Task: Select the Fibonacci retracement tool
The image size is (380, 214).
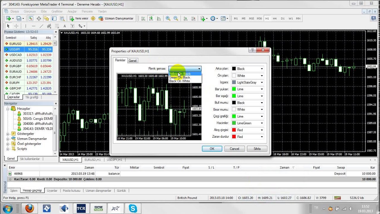Action: (57, 26)
